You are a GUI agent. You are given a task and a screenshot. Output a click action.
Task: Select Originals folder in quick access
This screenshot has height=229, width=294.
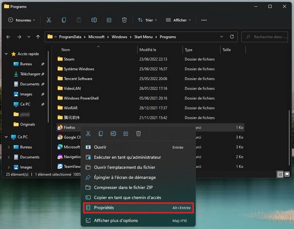pos(24,124)
